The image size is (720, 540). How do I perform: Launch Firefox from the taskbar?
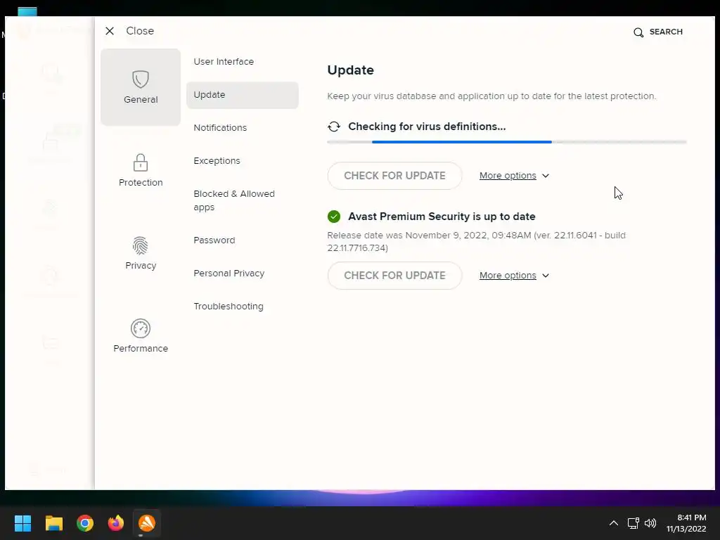coord(116,523)
